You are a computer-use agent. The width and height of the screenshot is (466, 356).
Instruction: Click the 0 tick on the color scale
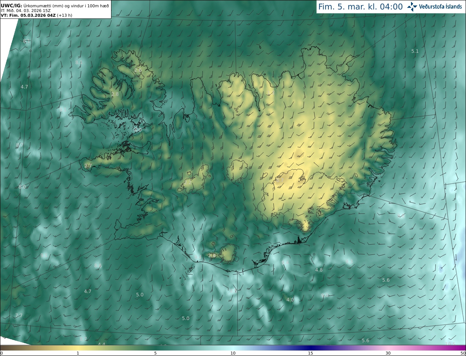pos(1,353)
